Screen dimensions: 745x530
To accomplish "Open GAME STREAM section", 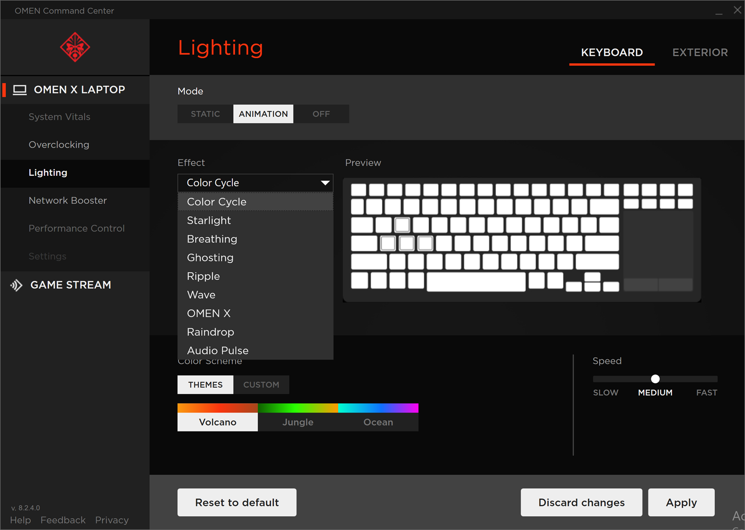I will pos(75,285).
